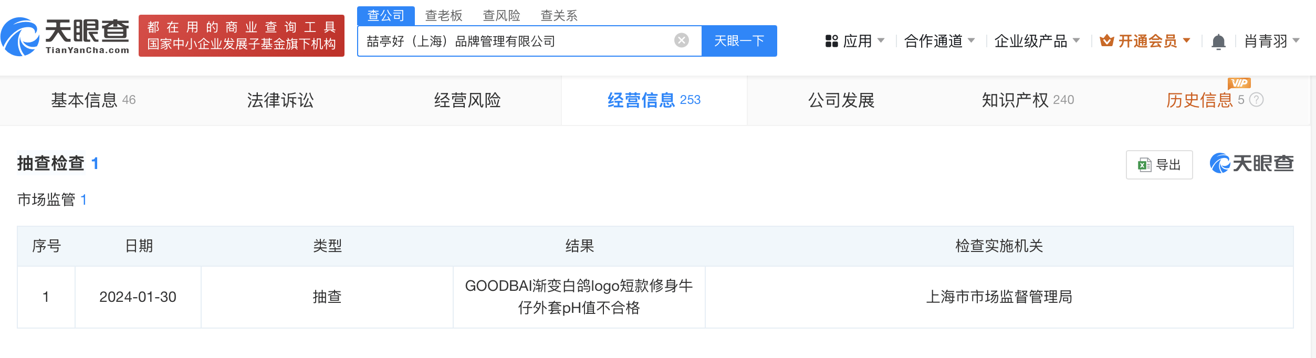Click the crown icon next to 开通会员
Viewport: 1316px width, 358px height.
pyautogui.click(x=1108, y=39)
